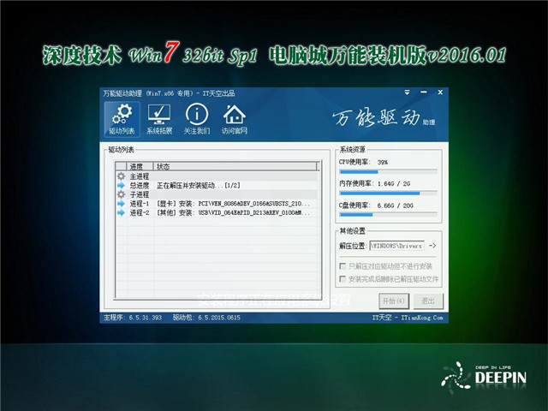Image resolution: width=548 pixels, height=411 pixels.
Task: Open the 系统拓展 monitor icon
Action: 159,119
